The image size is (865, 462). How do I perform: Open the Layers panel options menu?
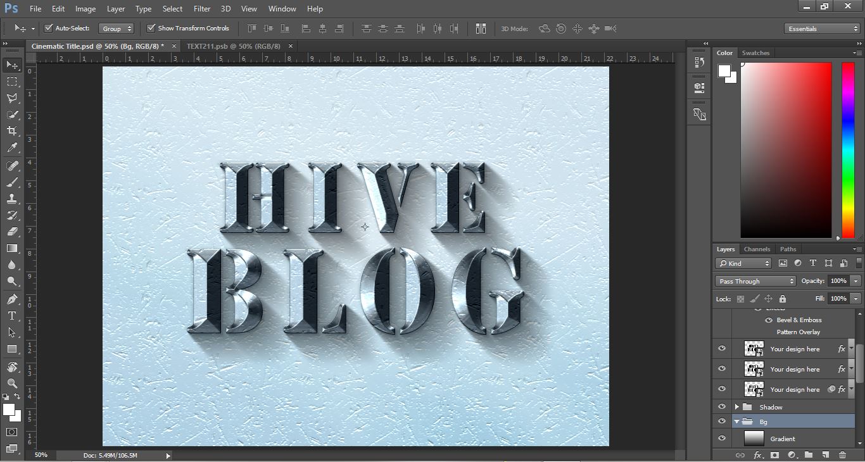point(857,249)
